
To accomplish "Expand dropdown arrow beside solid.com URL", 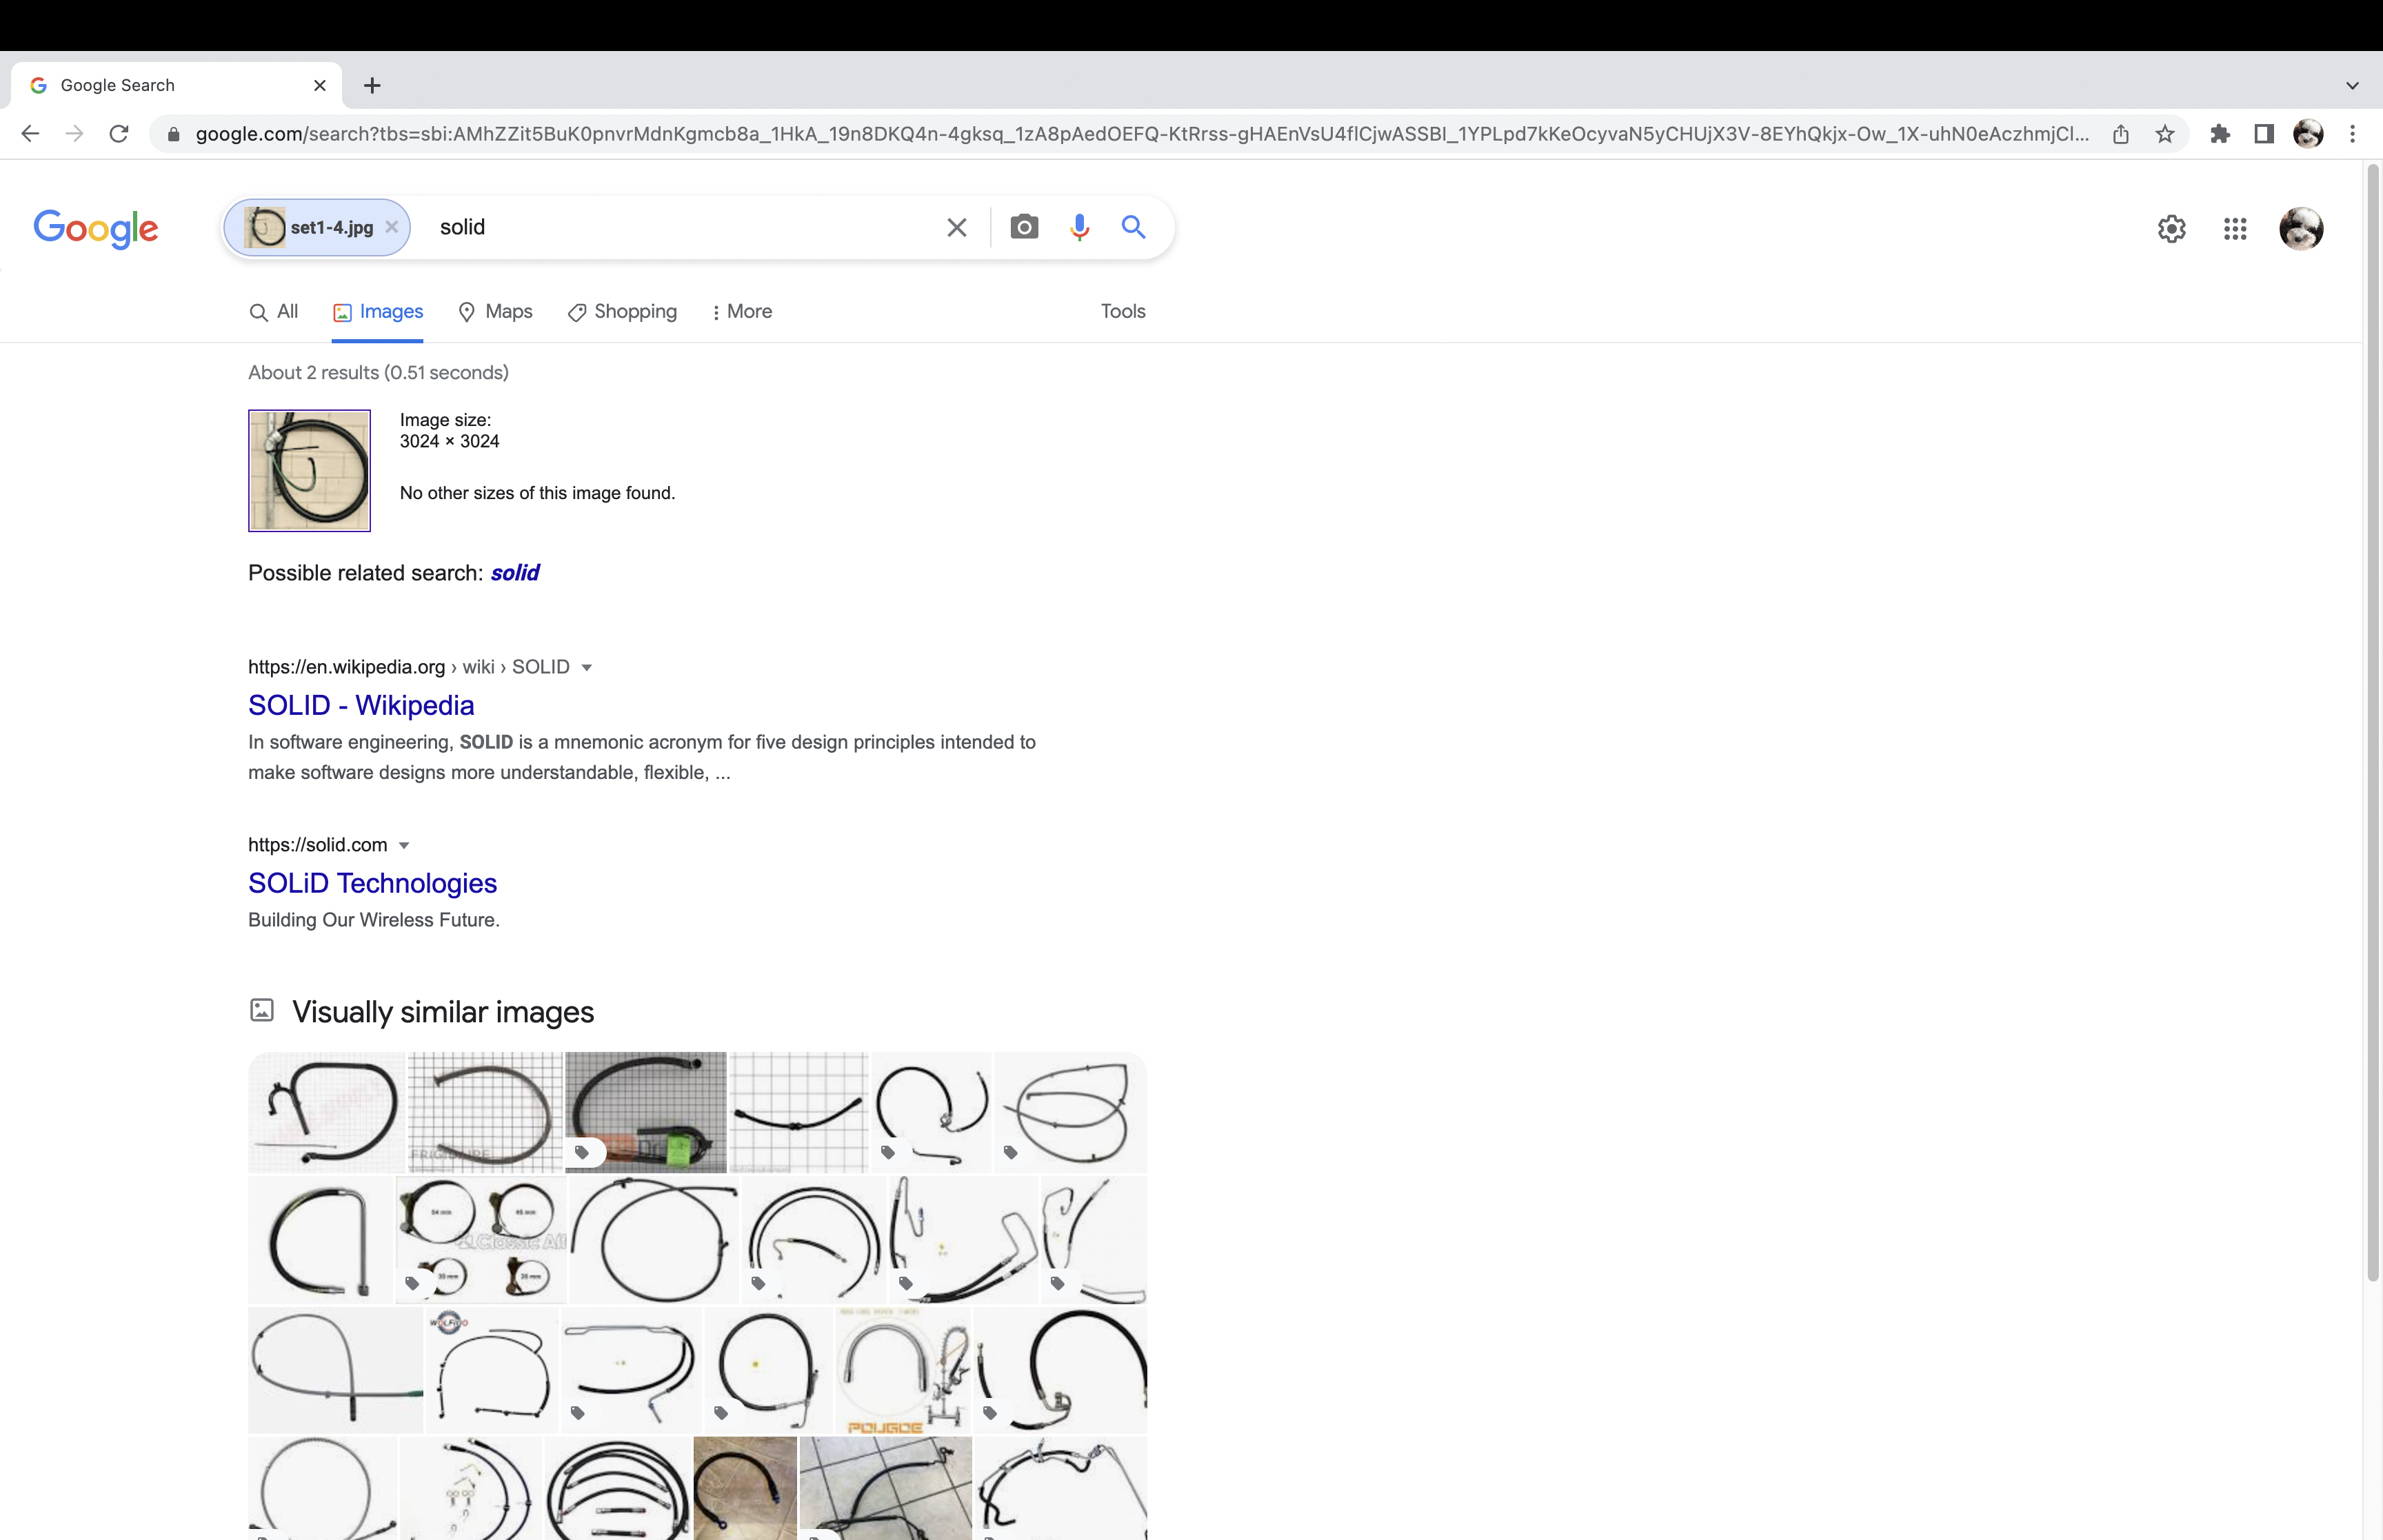I will pos(404,845).
